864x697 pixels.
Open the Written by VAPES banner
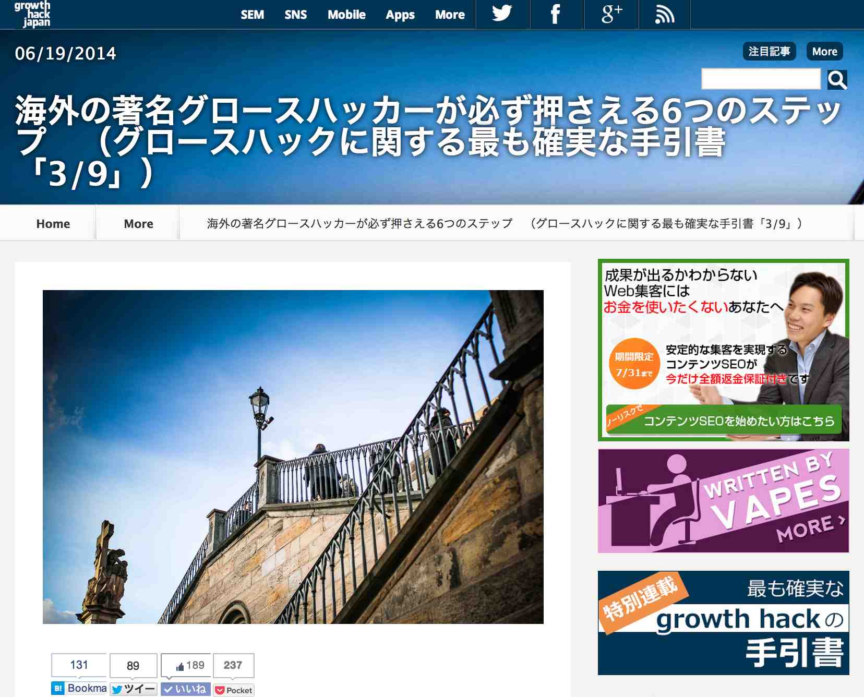[x=723, y=500]
